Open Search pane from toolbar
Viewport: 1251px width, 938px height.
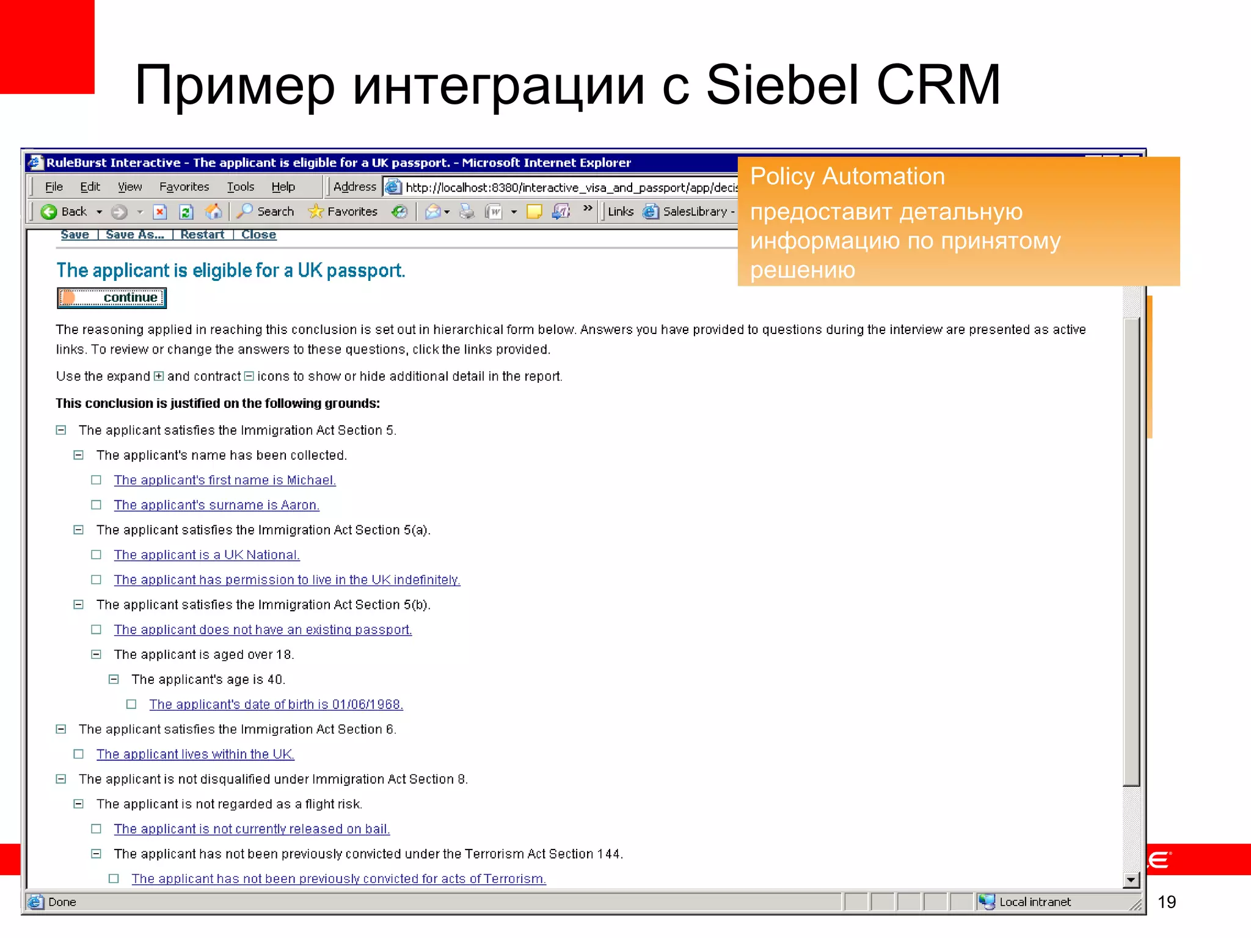pos(266,211)
